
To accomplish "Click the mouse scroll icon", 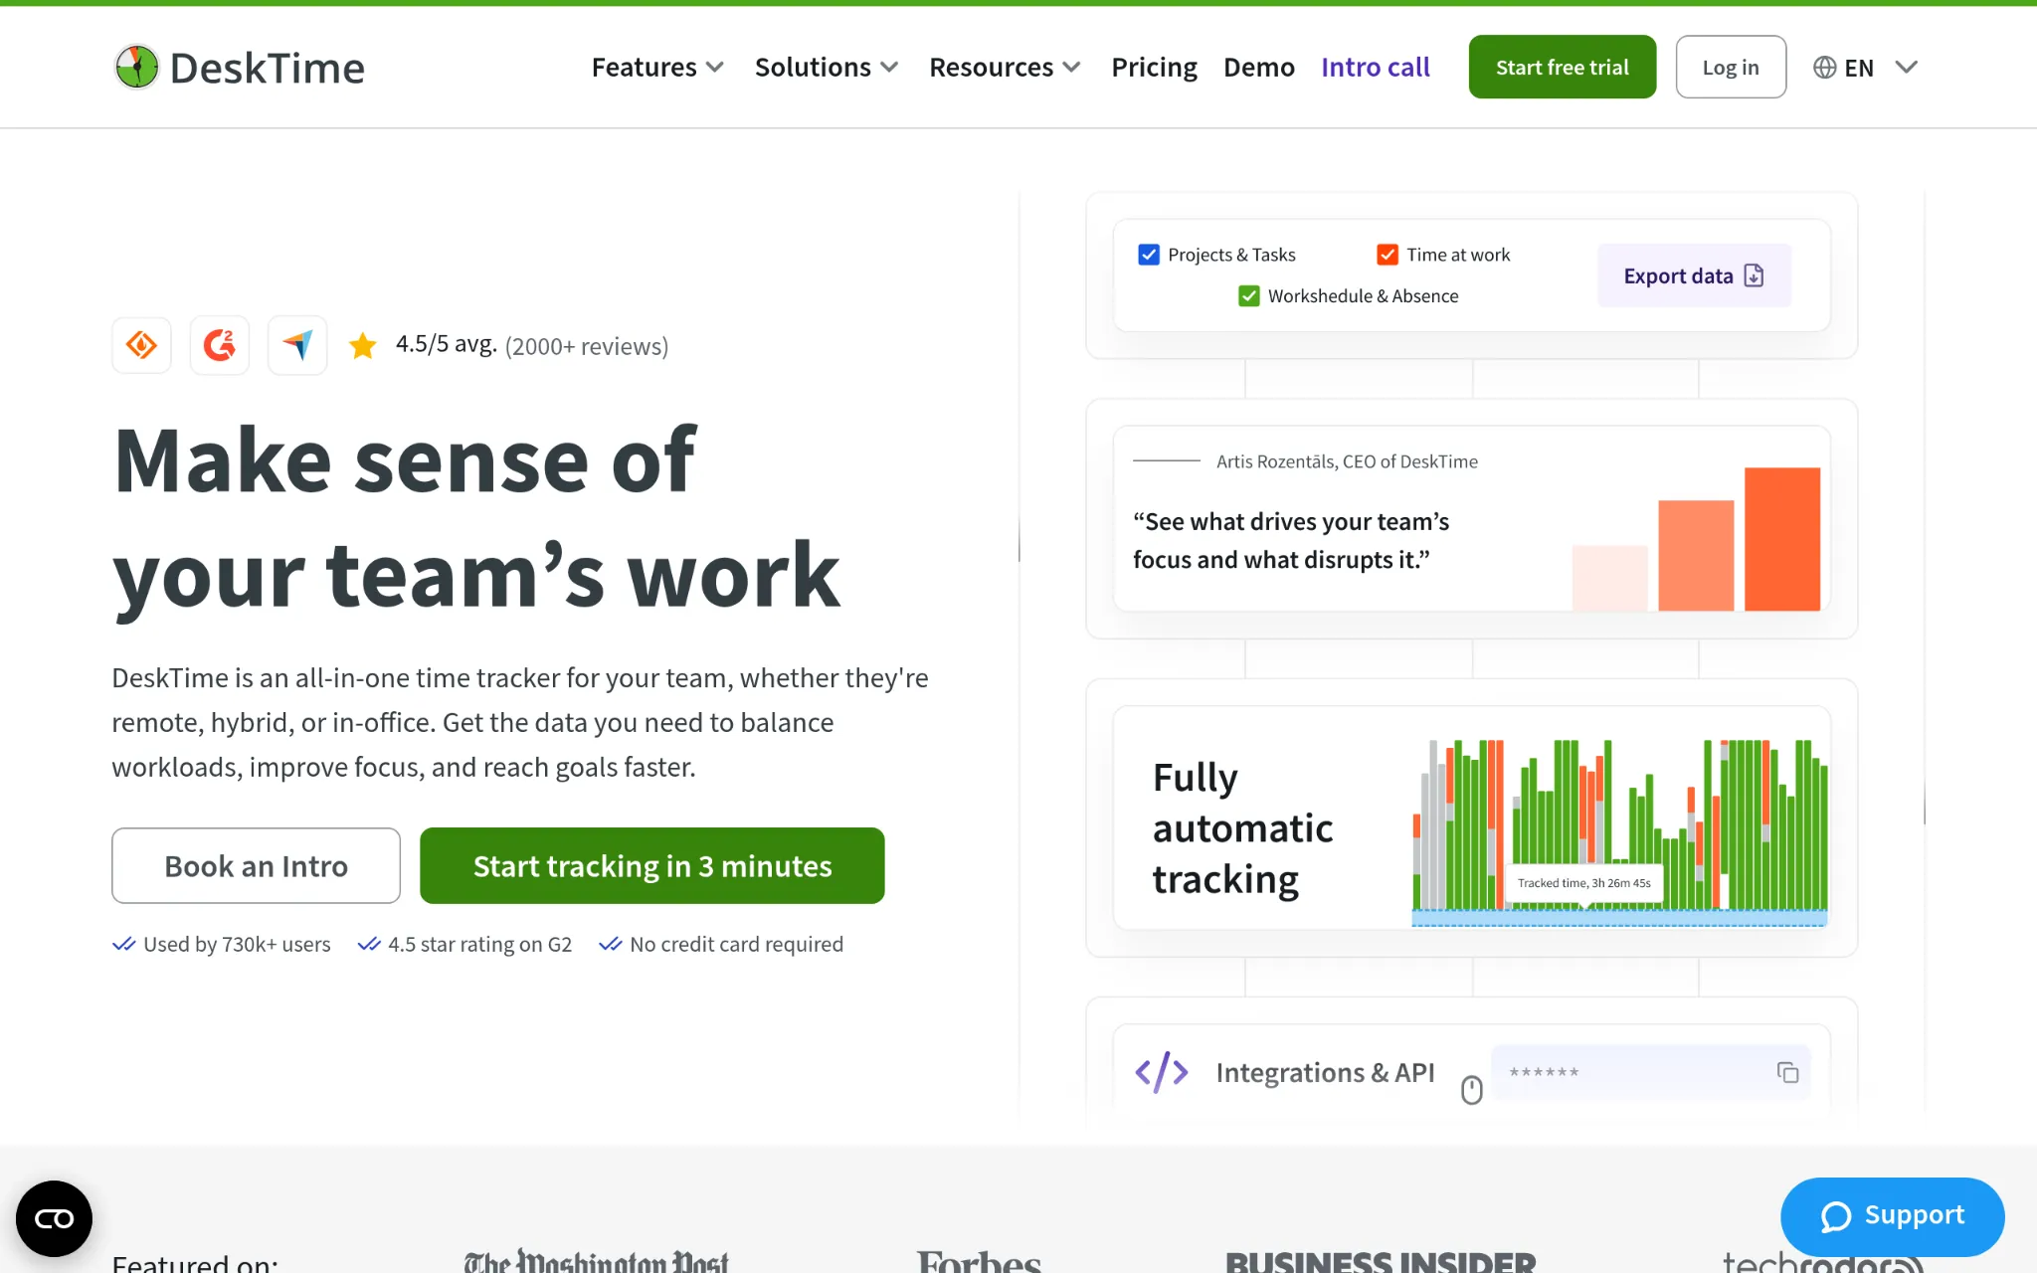I will click(1472, 1090).
